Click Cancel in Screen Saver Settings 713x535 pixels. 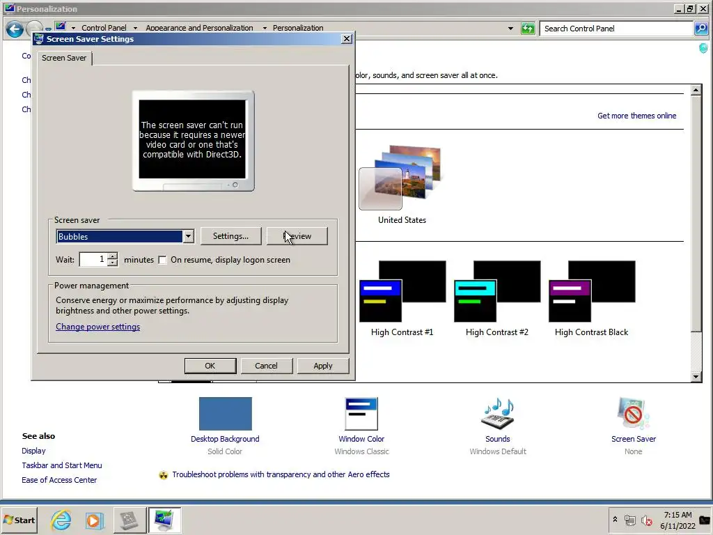(266, 366)
